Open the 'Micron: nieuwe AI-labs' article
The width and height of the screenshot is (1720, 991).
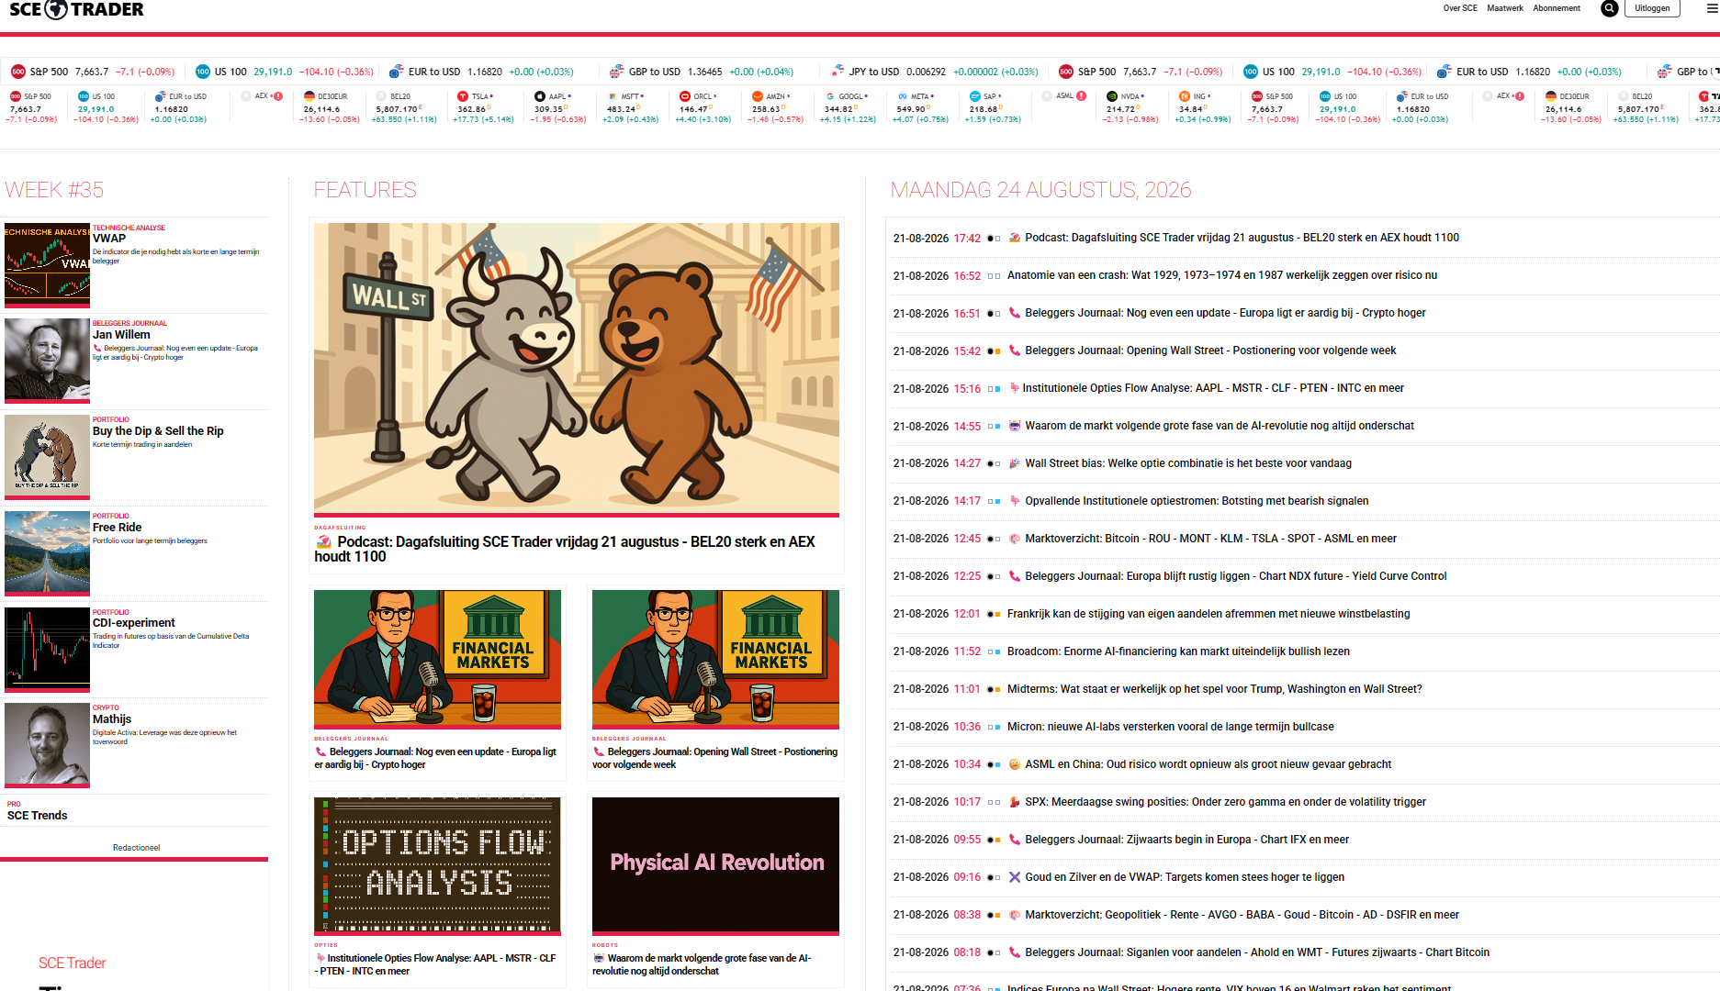(x=1171, y=727)
